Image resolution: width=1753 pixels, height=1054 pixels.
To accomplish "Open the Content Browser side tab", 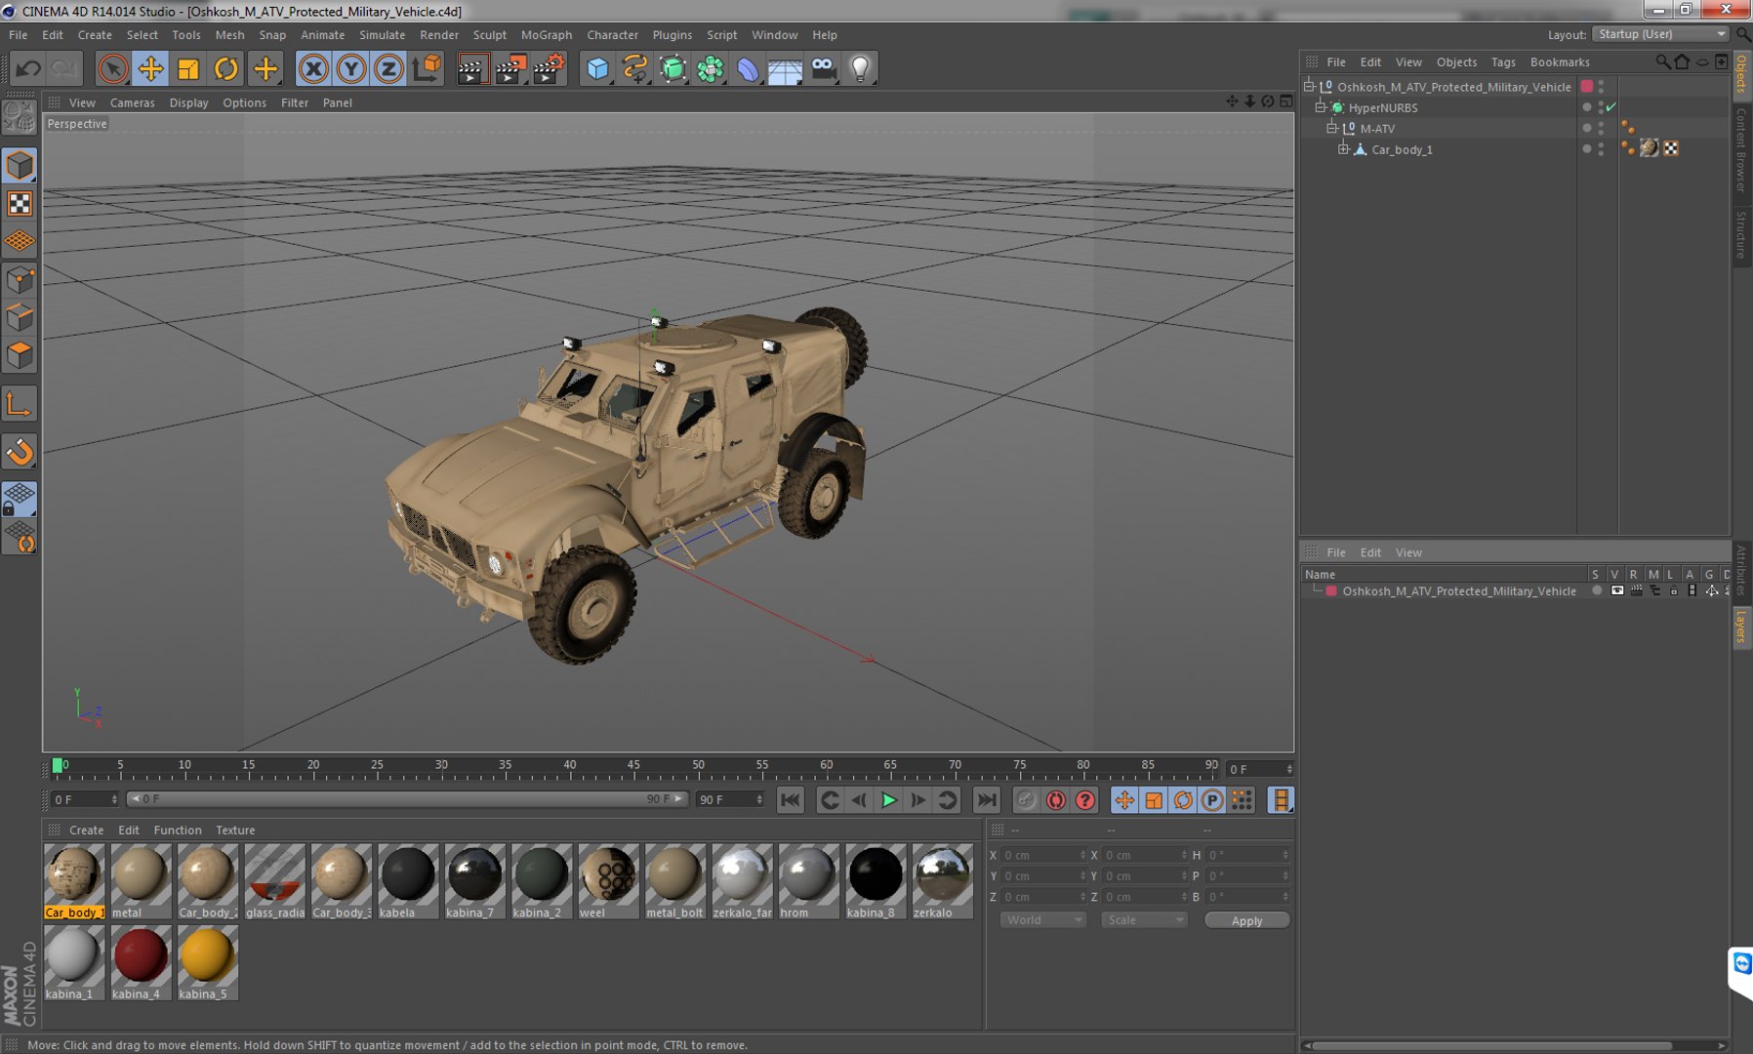I will tap(1741, 149).
